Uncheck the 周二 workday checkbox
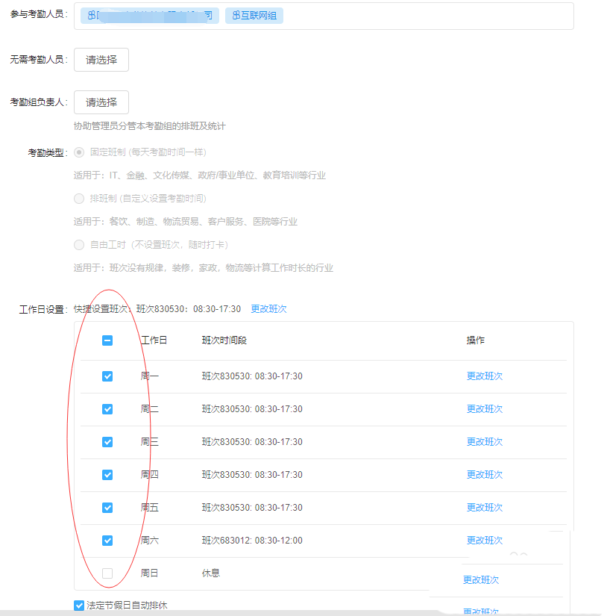607x616 pixels. [107, 408]
